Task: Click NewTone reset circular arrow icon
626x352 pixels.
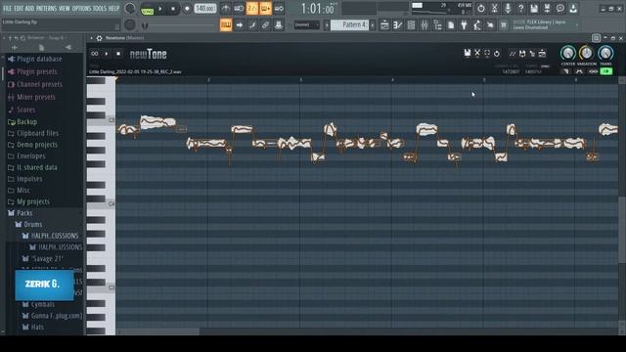Action: pyautogui.click(x=497, y=53)
